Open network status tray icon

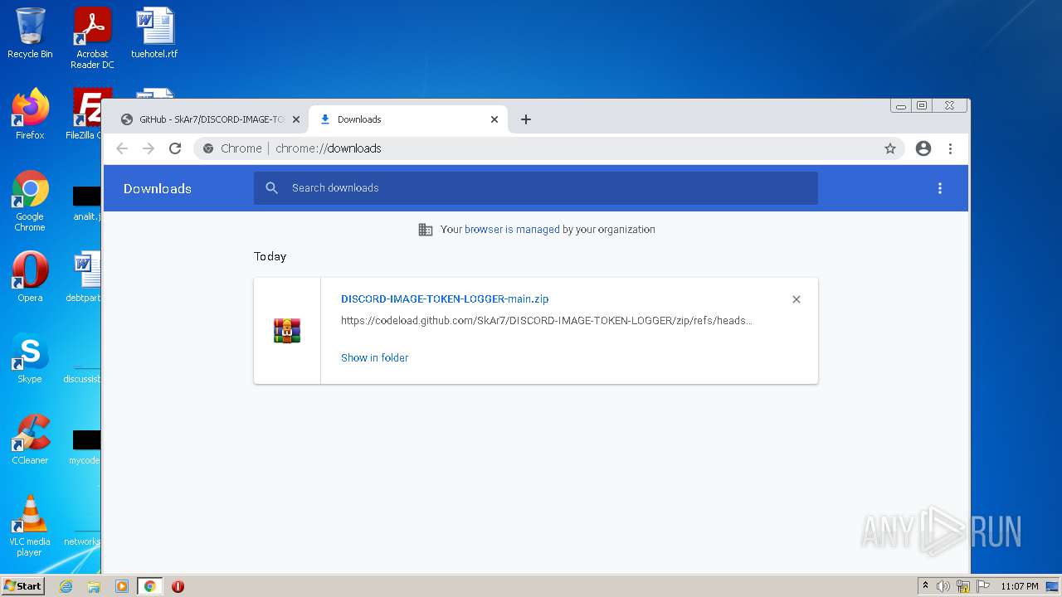963,586
